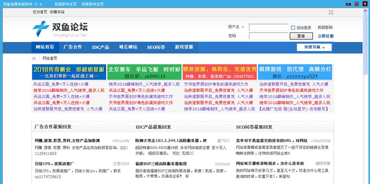Open the SEO问答 nav tab
This screenshot has width=370, height=184.
156,47
